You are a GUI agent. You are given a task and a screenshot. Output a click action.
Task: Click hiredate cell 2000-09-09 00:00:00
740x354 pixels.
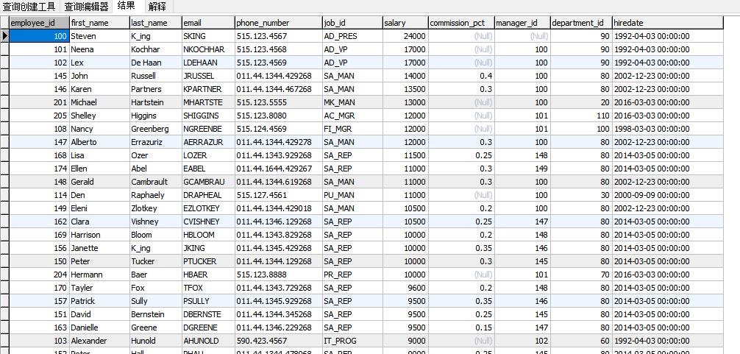668,195
